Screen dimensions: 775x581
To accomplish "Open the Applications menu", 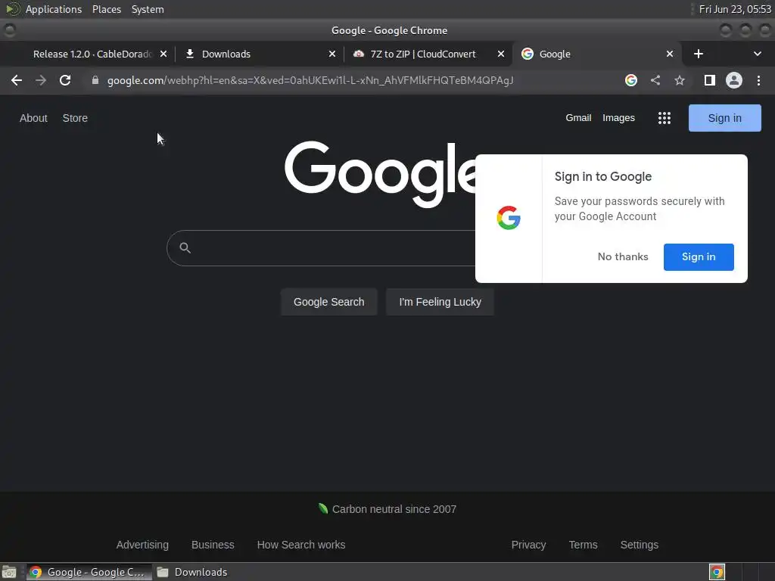I will click(x=54, y=9).
